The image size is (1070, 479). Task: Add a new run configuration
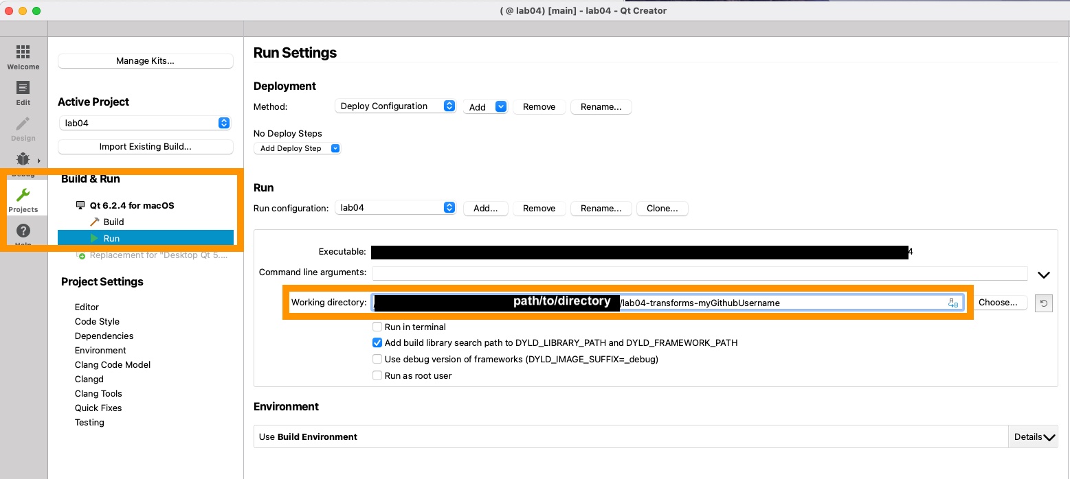point(486,209)
